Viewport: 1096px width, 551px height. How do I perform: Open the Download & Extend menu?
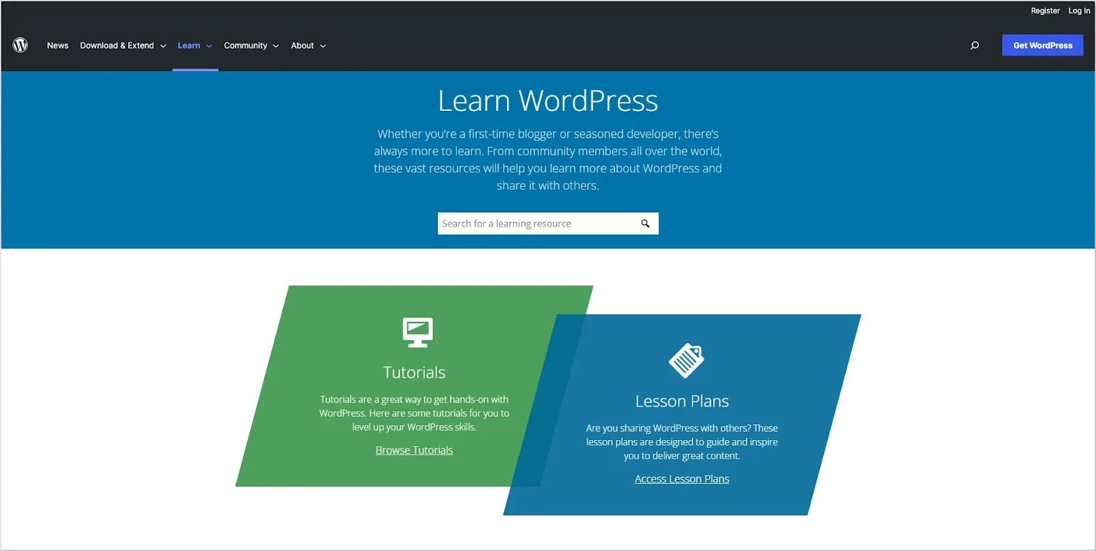(117, 46)
